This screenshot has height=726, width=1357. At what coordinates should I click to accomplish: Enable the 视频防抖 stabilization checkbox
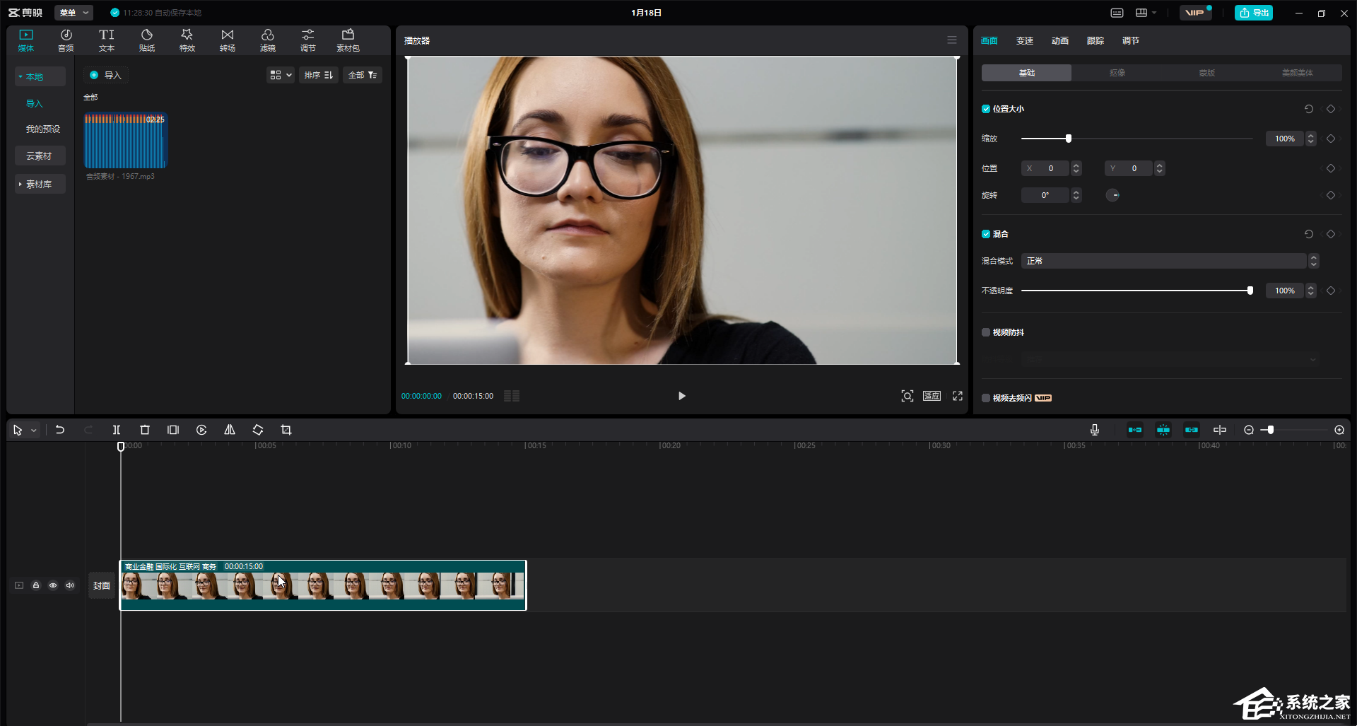point(986,332)
